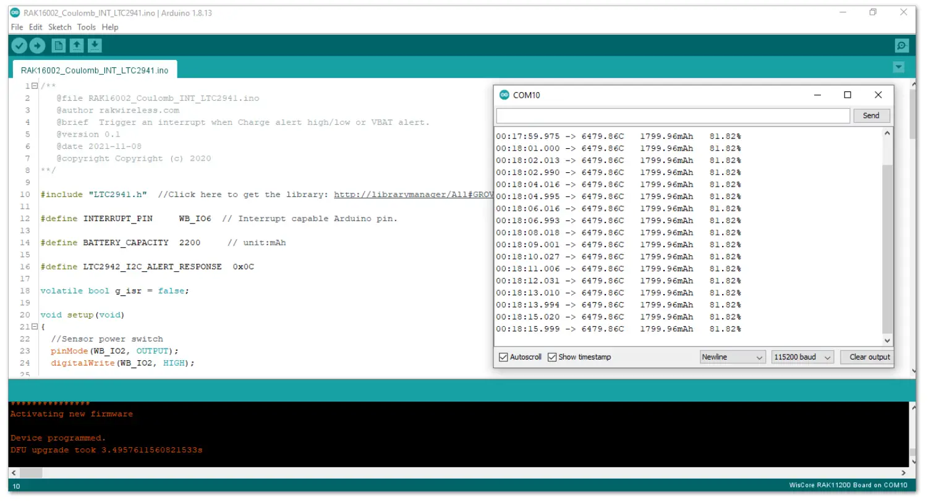Click the serial line timestamped 00:17:59.975

[x=618, y=137]
